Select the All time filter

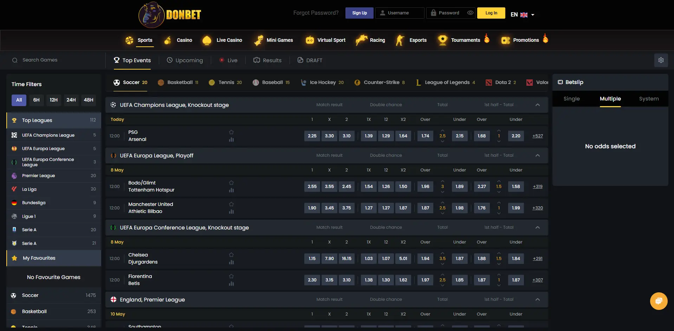19,100
